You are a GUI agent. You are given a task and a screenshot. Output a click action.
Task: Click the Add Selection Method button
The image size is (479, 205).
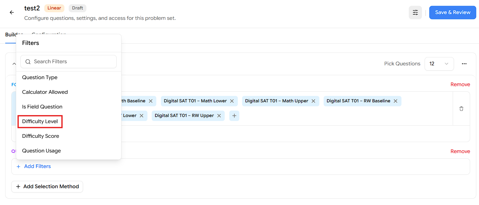(47, 187)
